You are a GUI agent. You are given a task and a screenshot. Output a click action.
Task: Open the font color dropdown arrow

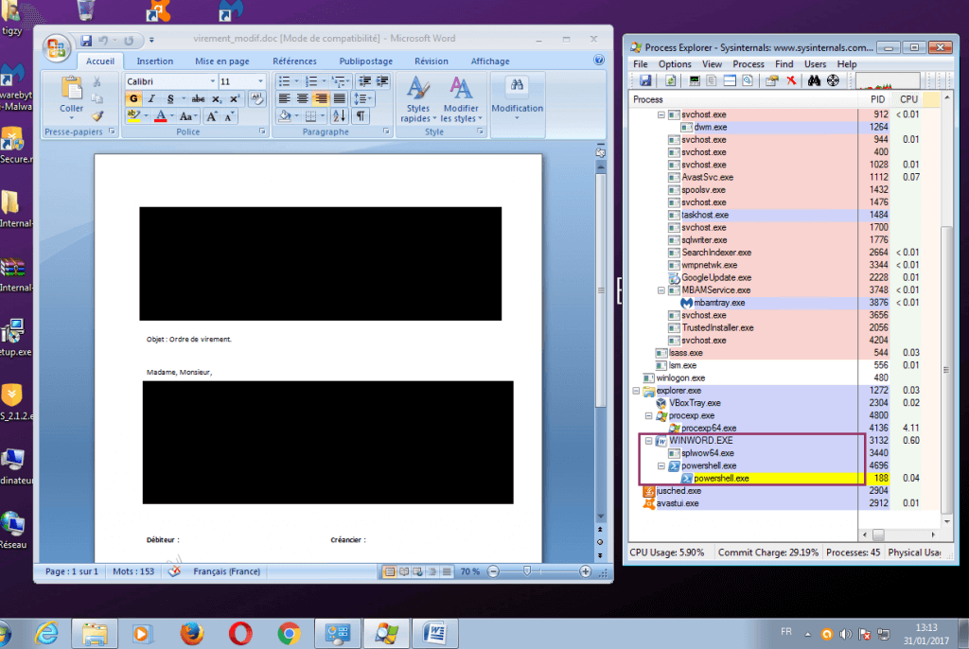pos(171,115)
